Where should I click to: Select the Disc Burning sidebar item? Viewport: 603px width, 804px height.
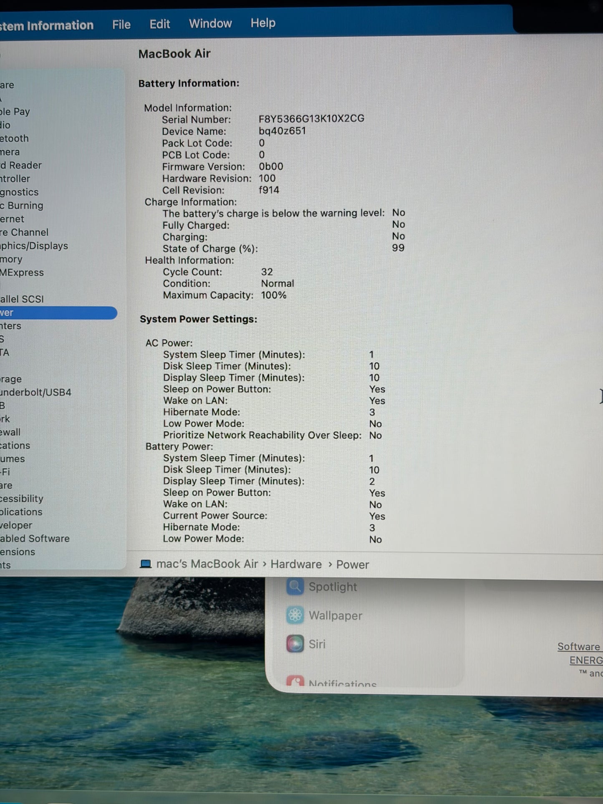point(22,205)
